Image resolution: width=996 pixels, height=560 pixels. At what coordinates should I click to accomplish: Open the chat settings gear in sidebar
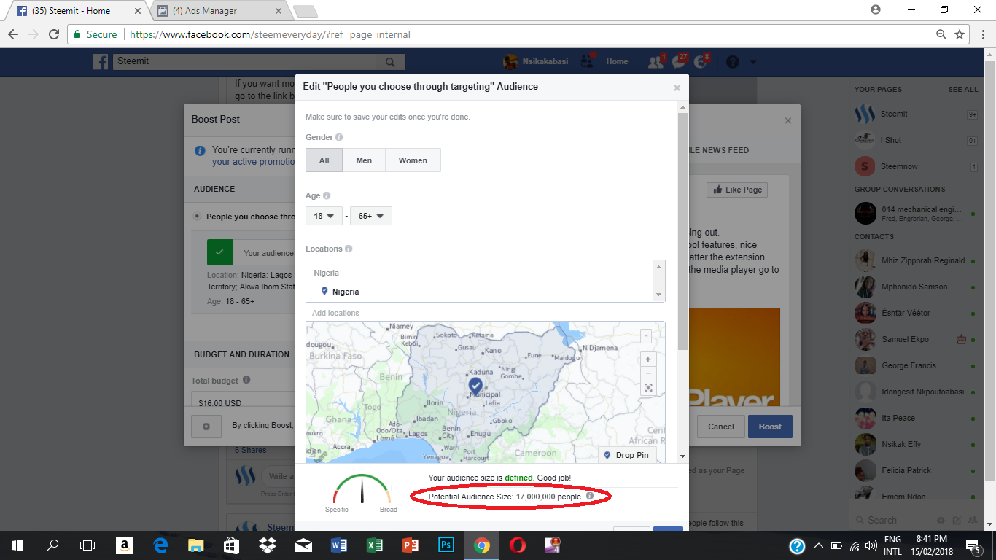pos(941,521)
